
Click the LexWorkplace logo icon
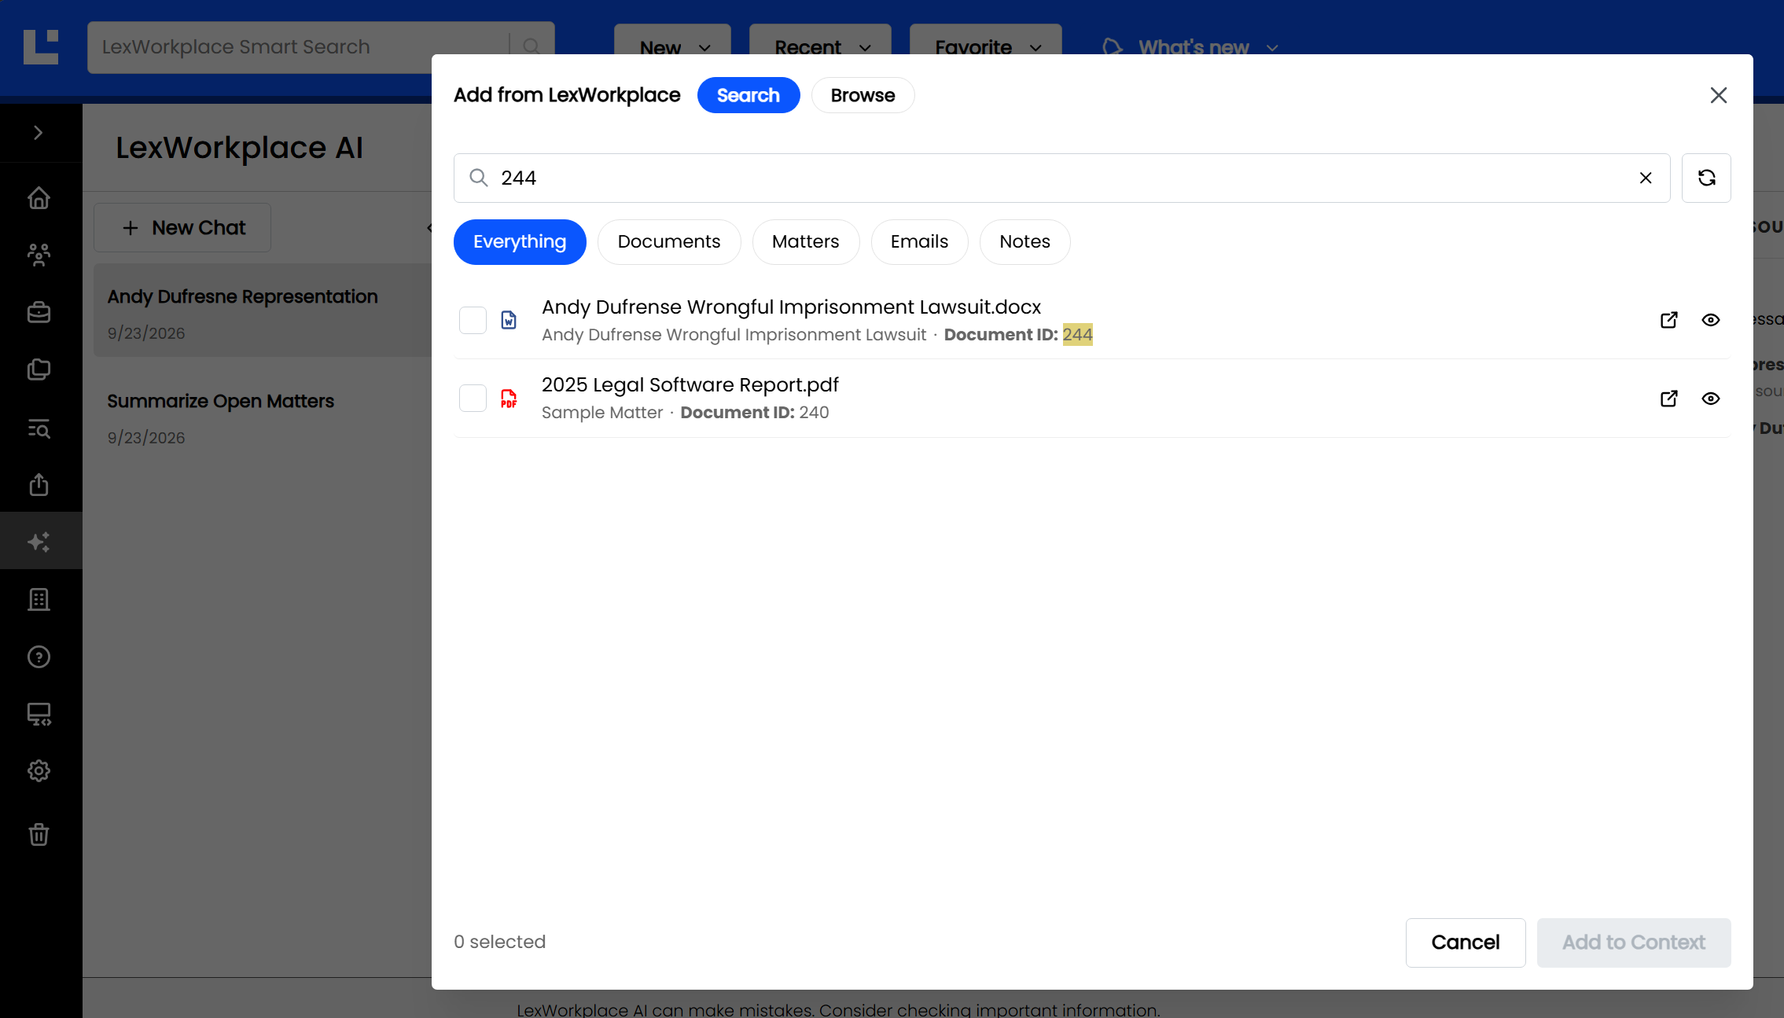41,47
